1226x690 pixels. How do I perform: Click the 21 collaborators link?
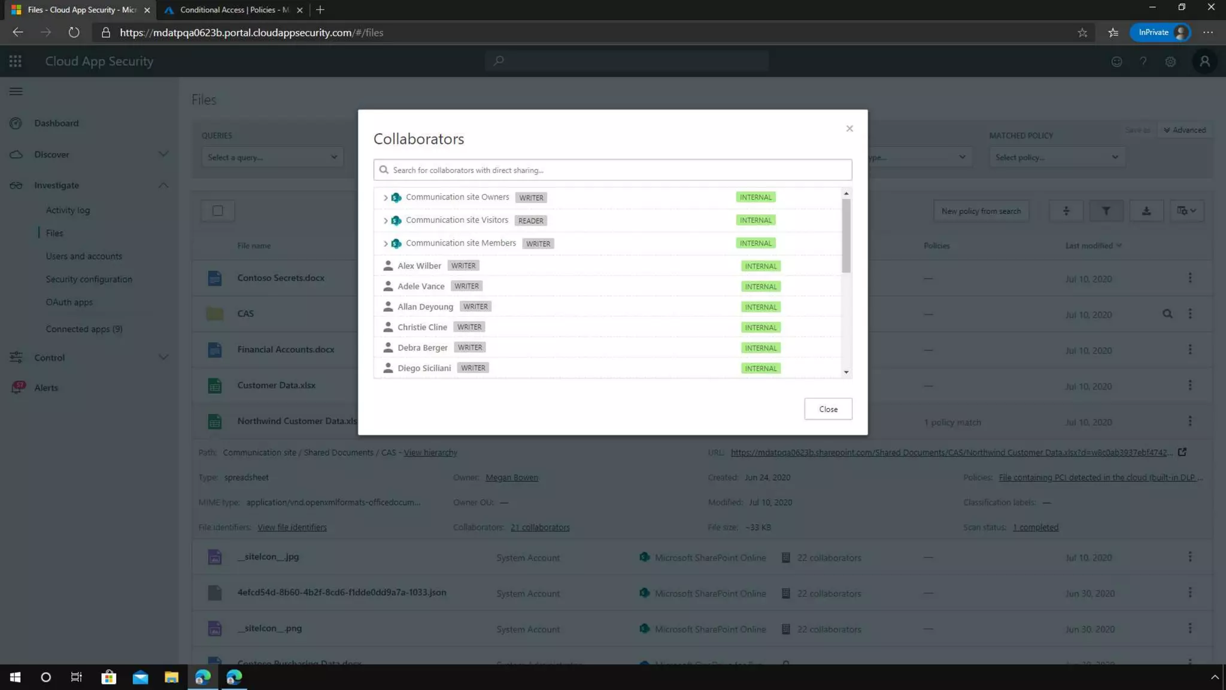click(x=540, y=528)
